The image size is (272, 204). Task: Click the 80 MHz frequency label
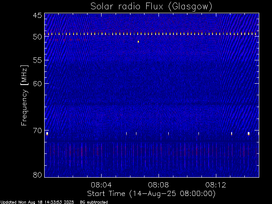point(37,175)
